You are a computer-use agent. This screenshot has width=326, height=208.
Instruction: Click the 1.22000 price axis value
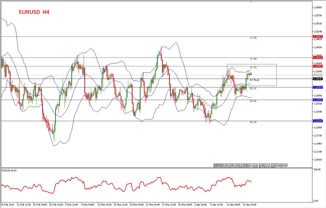pos(318,128)
